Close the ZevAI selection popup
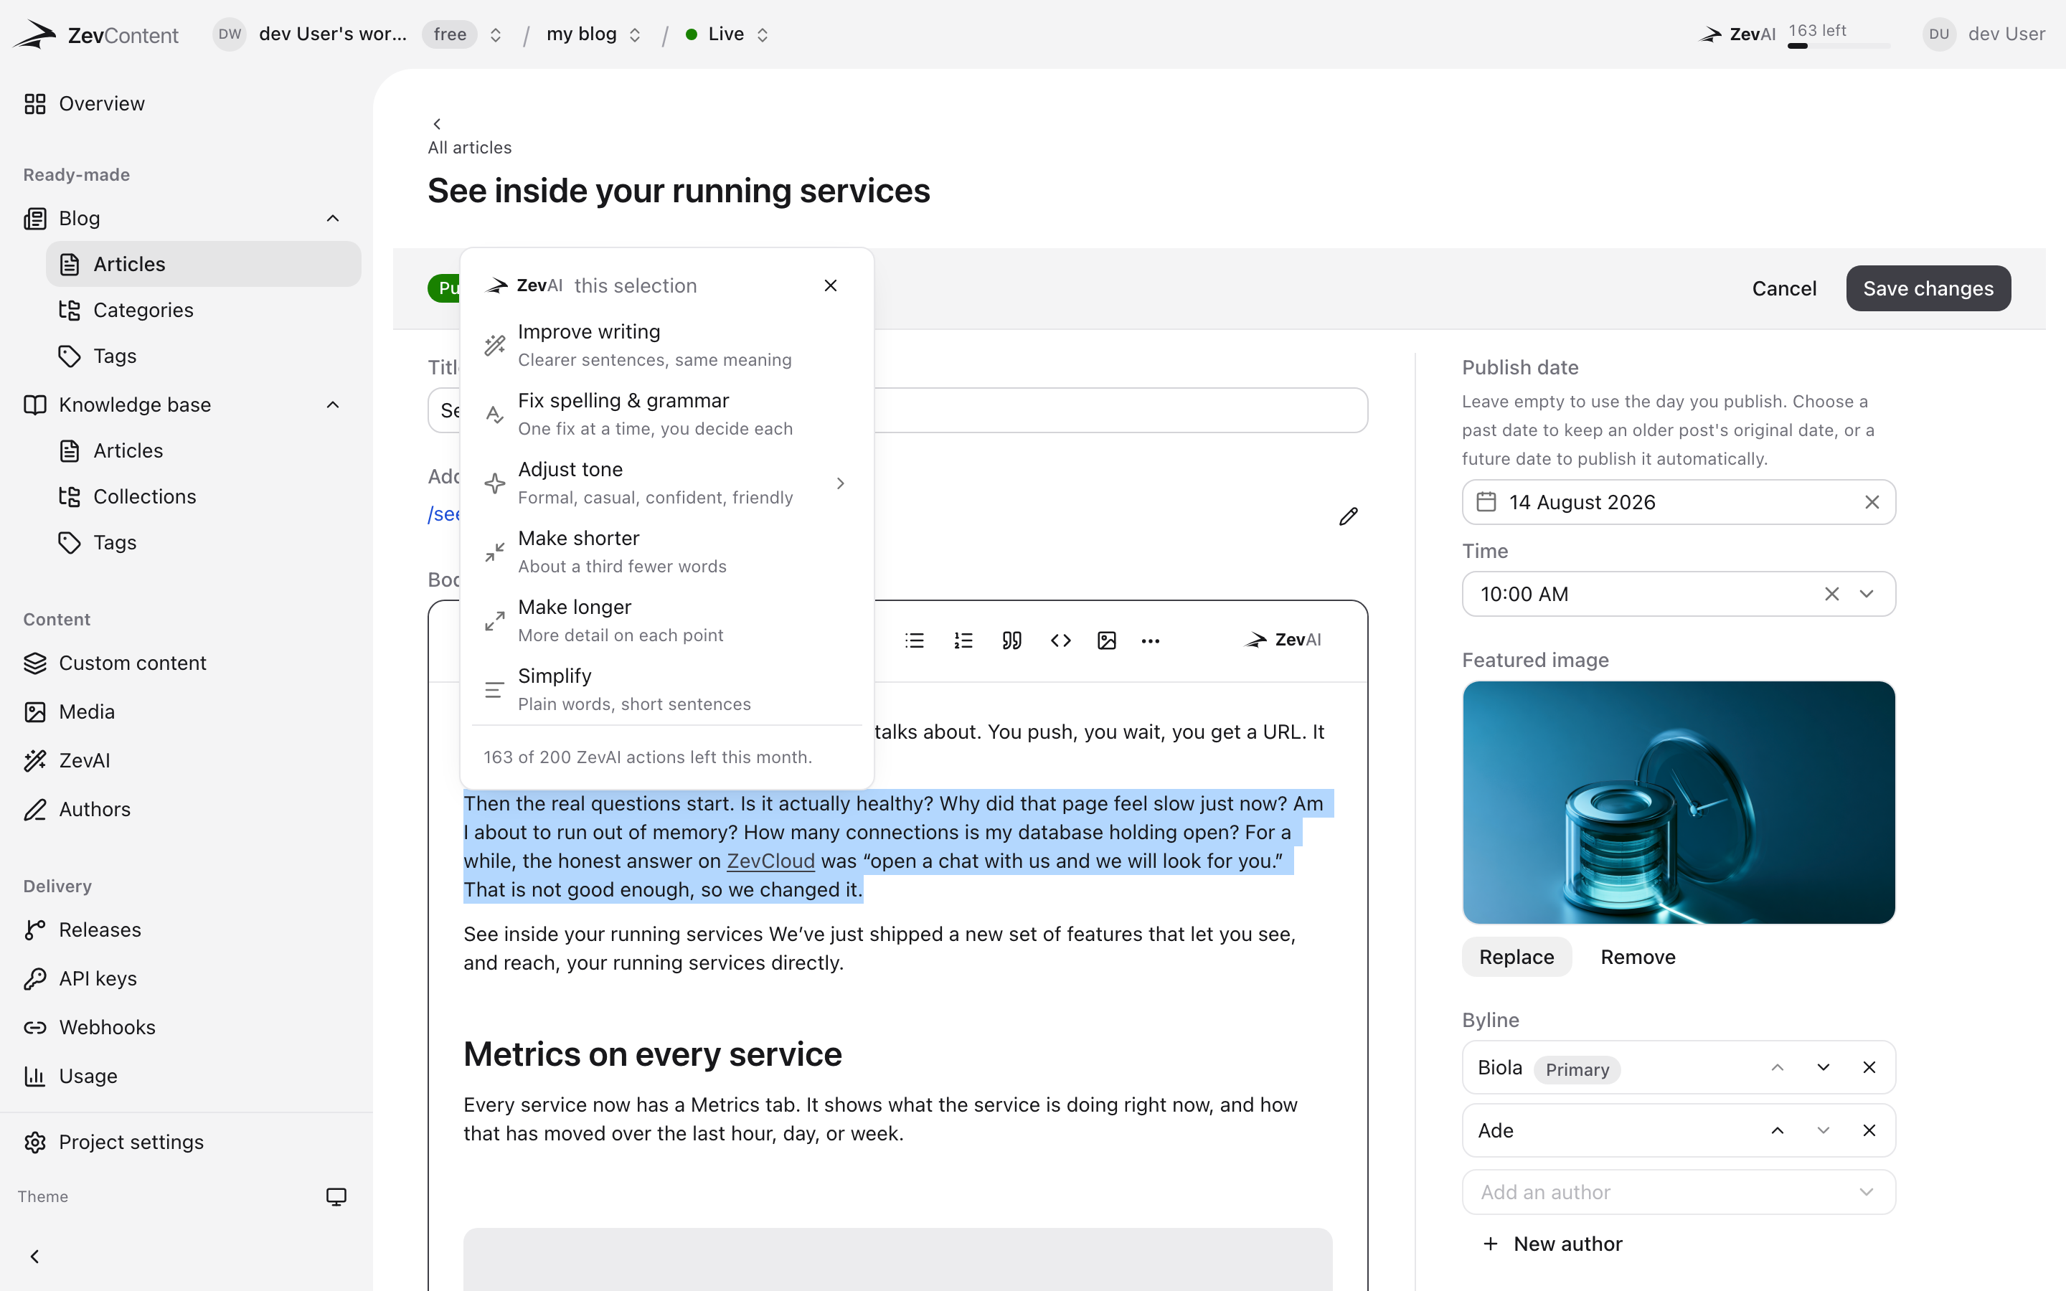2066x1291 pixels. point(830,285)
